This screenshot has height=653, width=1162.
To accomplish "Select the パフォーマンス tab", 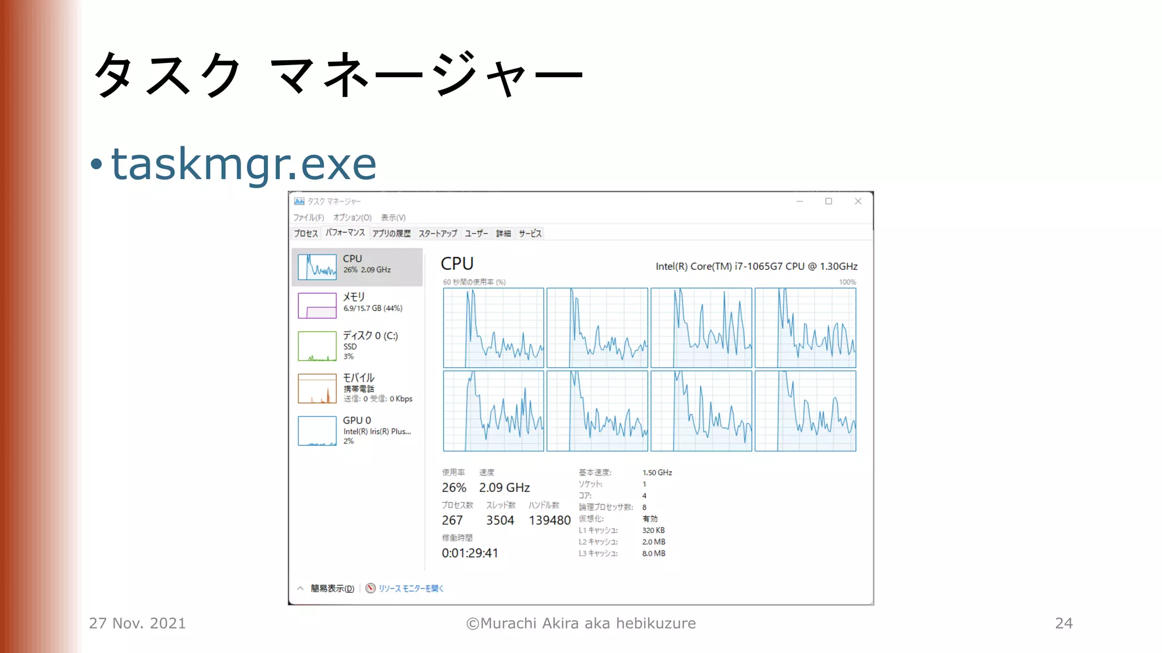I will coord(345,233).
